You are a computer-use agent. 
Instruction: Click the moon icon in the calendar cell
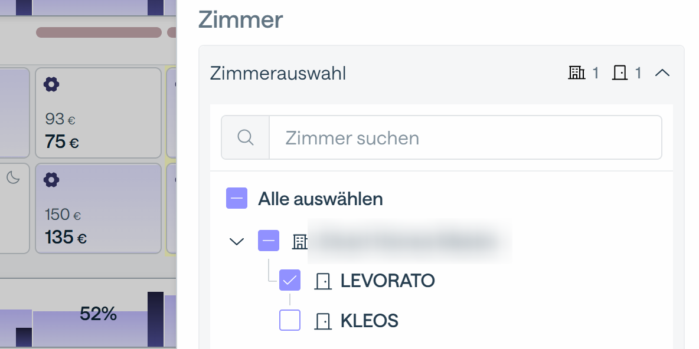click(x=12, y=177)
